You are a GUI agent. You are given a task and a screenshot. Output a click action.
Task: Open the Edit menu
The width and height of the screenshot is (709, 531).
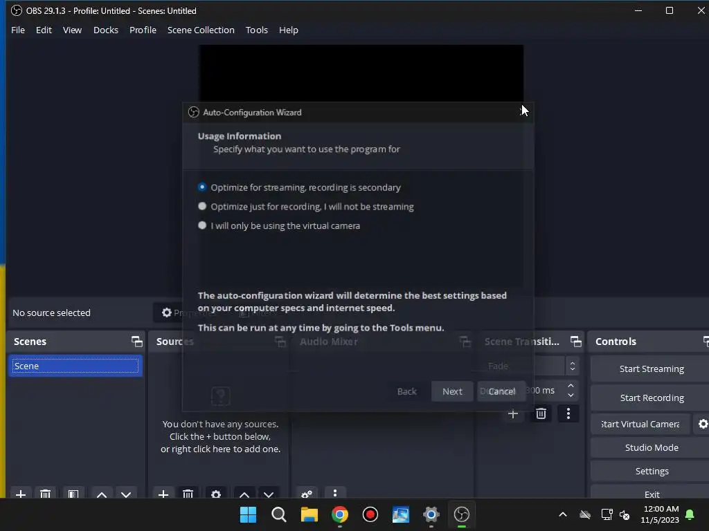click(x=44, y=30)
